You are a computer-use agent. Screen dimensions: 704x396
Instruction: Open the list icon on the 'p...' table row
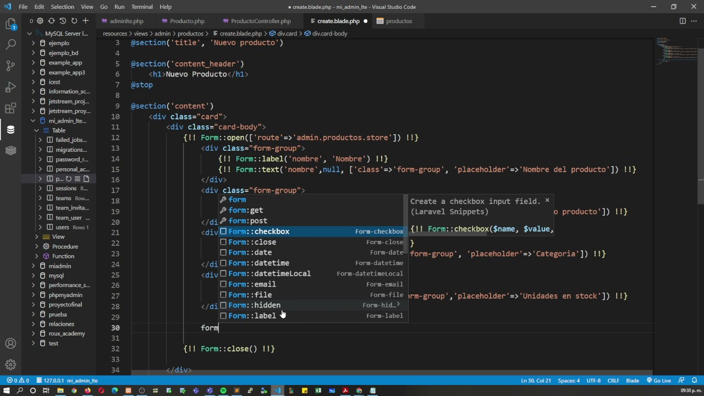[78, 179]
